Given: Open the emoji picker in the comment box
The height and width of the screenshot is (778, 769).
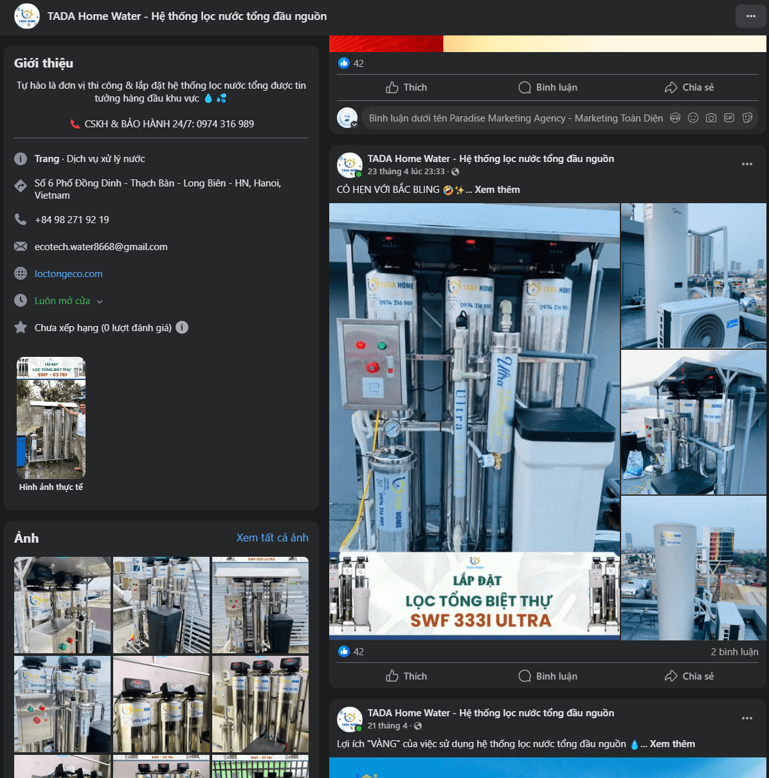Looking at the screenshot, I should (x=693, y=118).
